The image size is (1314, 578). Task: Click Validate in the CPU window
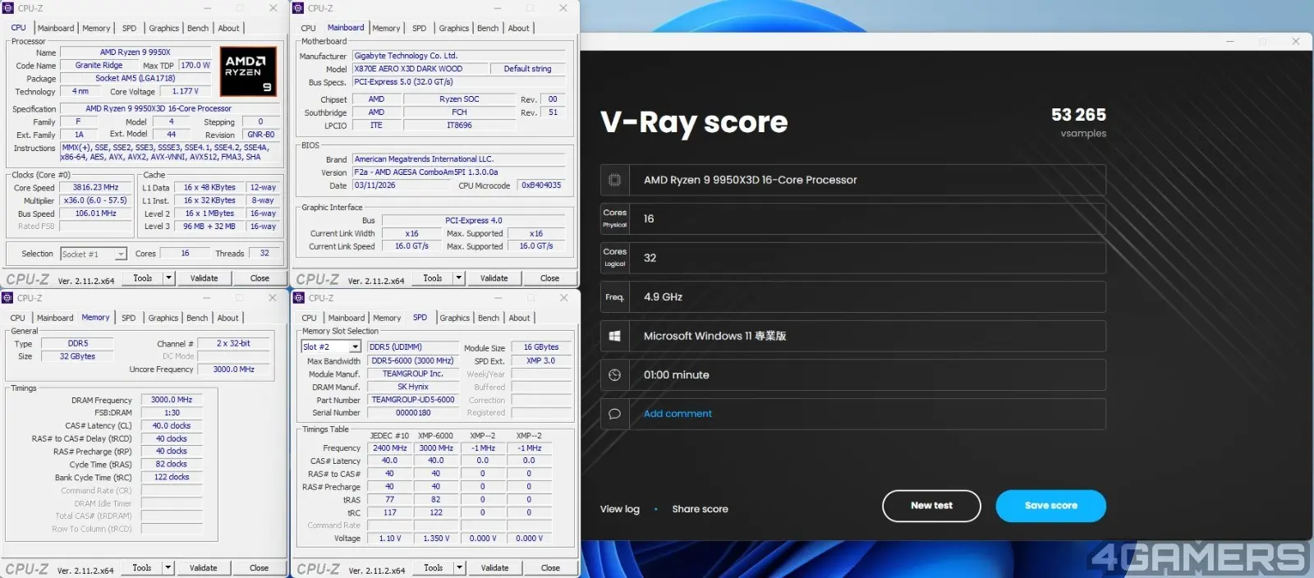pyautogui.click(x=204, y=278)
